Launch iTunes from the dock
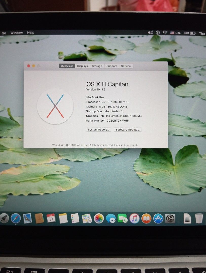 pyautogui.click(x=135, y=218)
